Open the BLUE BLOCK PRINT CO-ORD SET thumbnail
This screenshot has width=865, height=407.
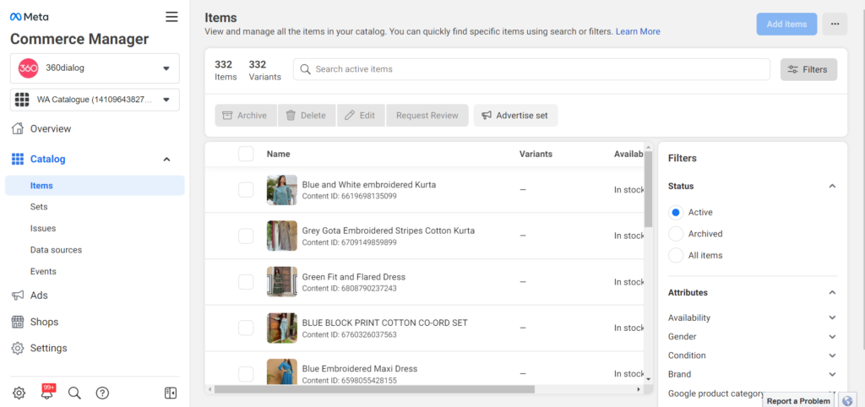[x=282, y=328]
